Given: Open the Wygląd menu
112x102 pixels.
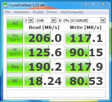Looking at the screenshot, I should coord(38,12).
